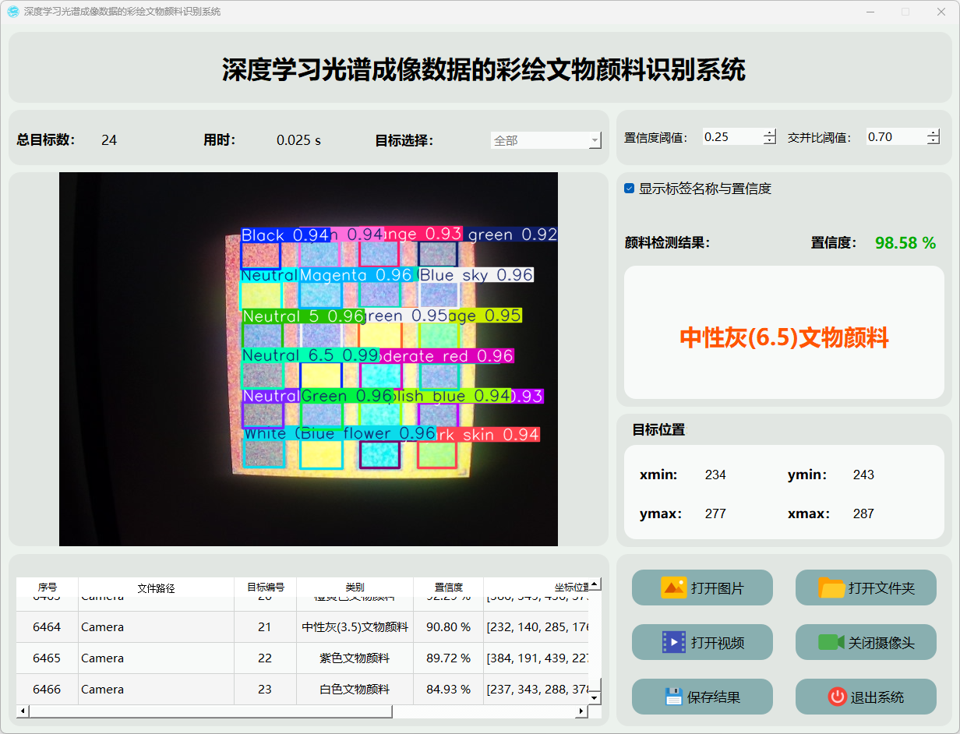
Task: Click the folder icon on 打开文件夹 button
Action: [831, 588]
